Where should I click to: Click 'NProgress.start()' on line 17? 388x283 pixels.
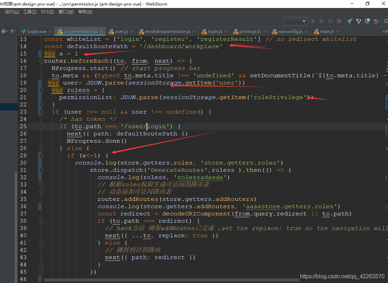[x=83, y=68]
